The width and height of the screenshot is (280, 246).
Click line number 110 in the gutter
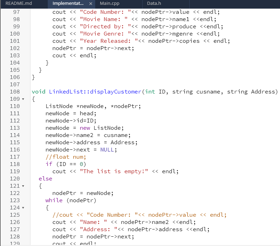15,106
